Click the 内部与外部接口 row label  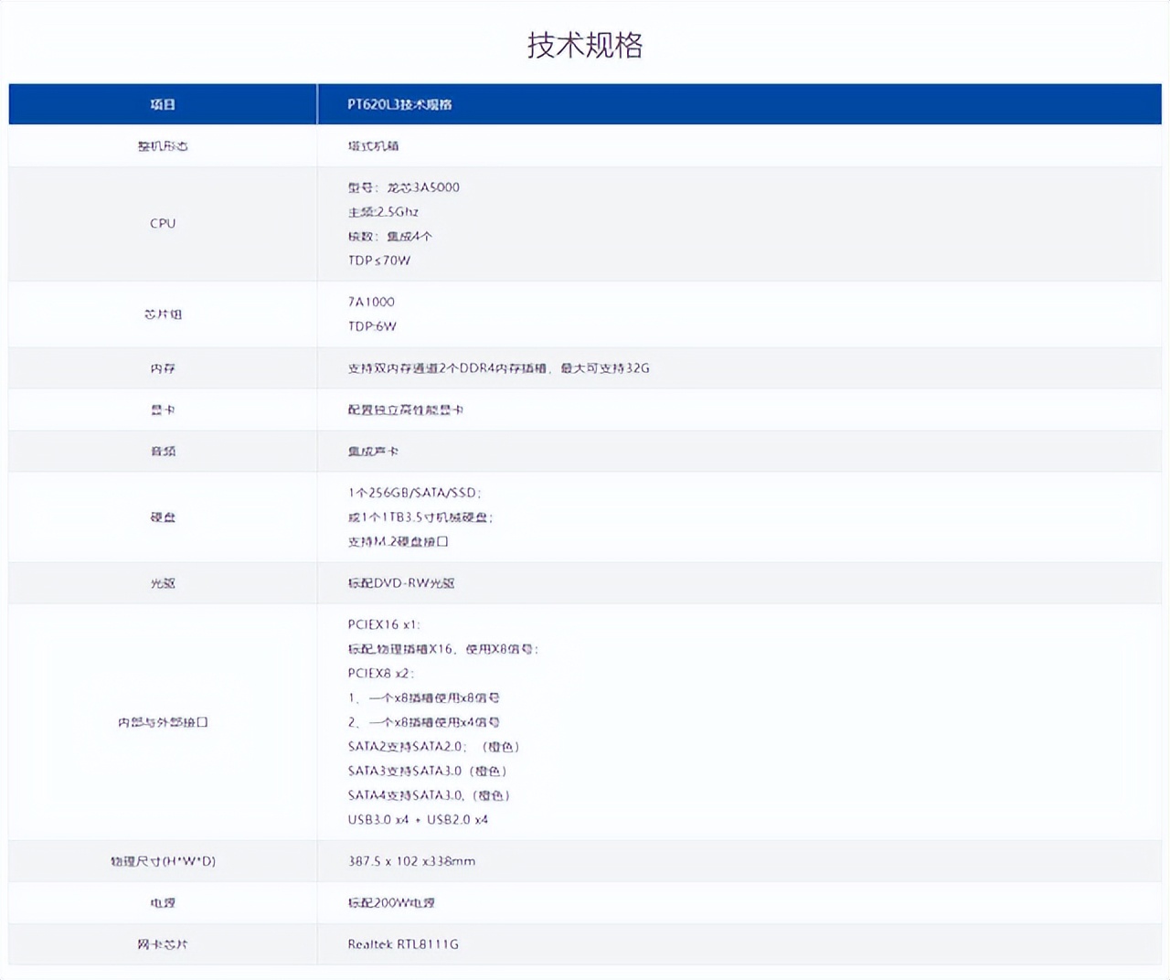[x=162, y=720]
